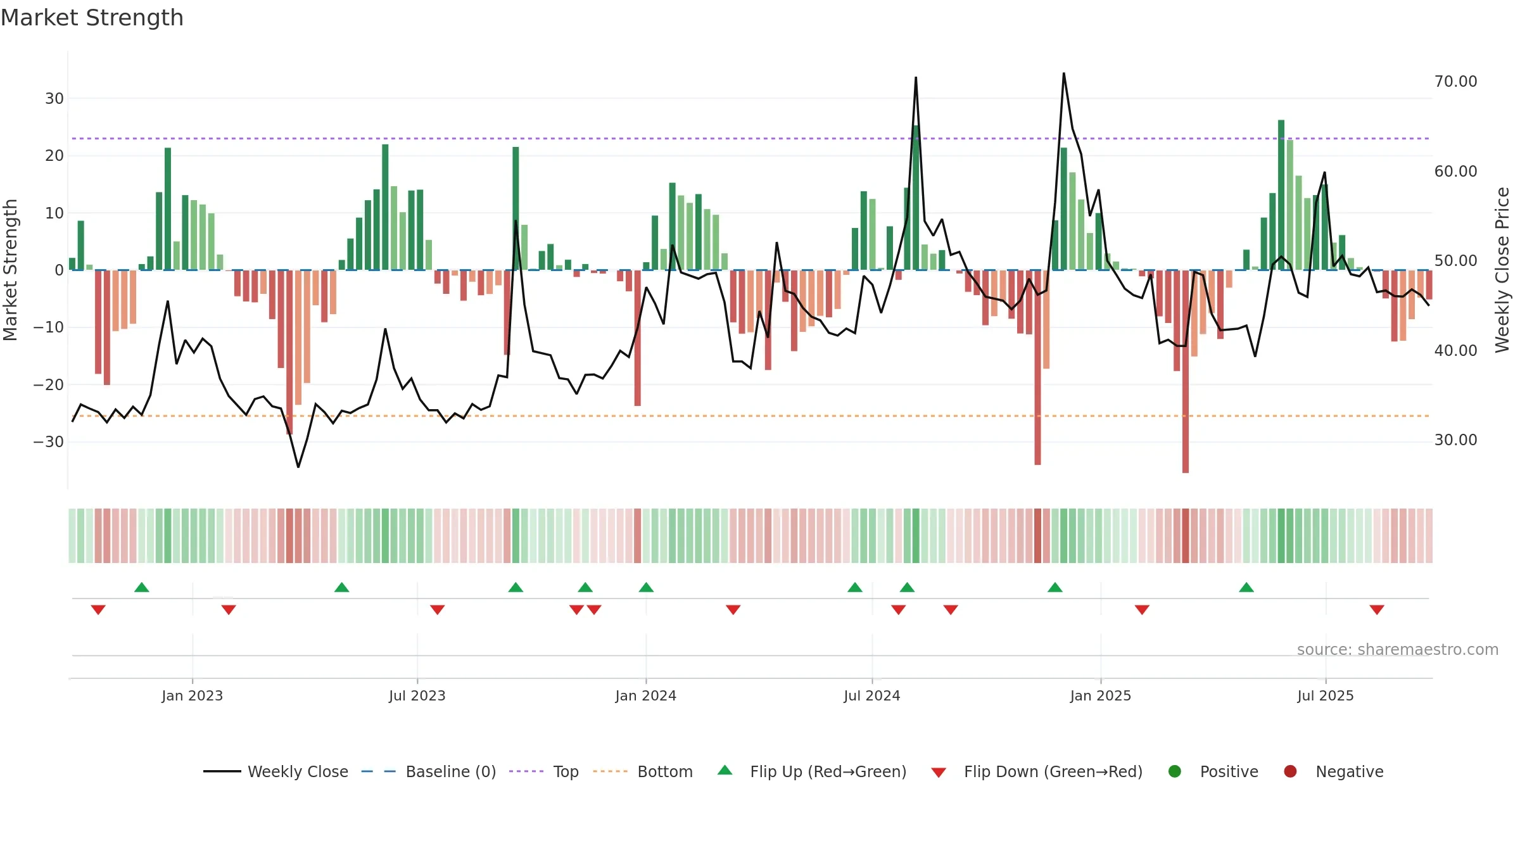Toggle the Positive legend entry
The width and height of the screenshot is (1520, 855).
[x=1213, y=771]
